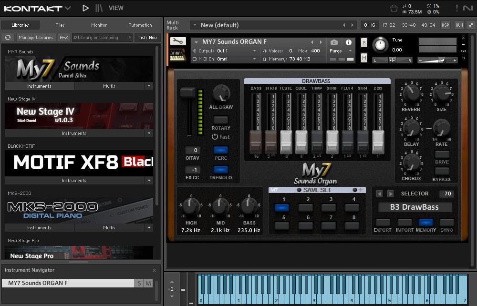Screen dimensions: 477x306
Task: Click the IMPORT button
Action: (404, 223)
